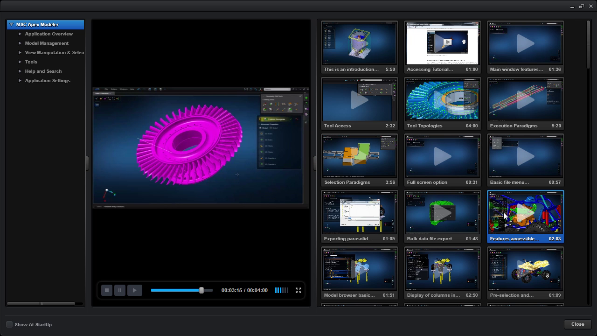
Task: Enable the Show At StartUp checkbox
Action: (9, 324)
